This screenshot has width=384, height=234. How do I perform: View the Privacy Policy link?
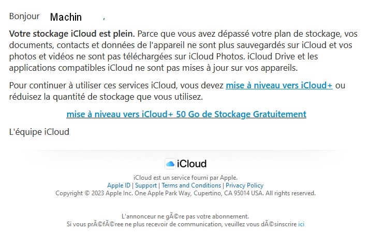244,185
